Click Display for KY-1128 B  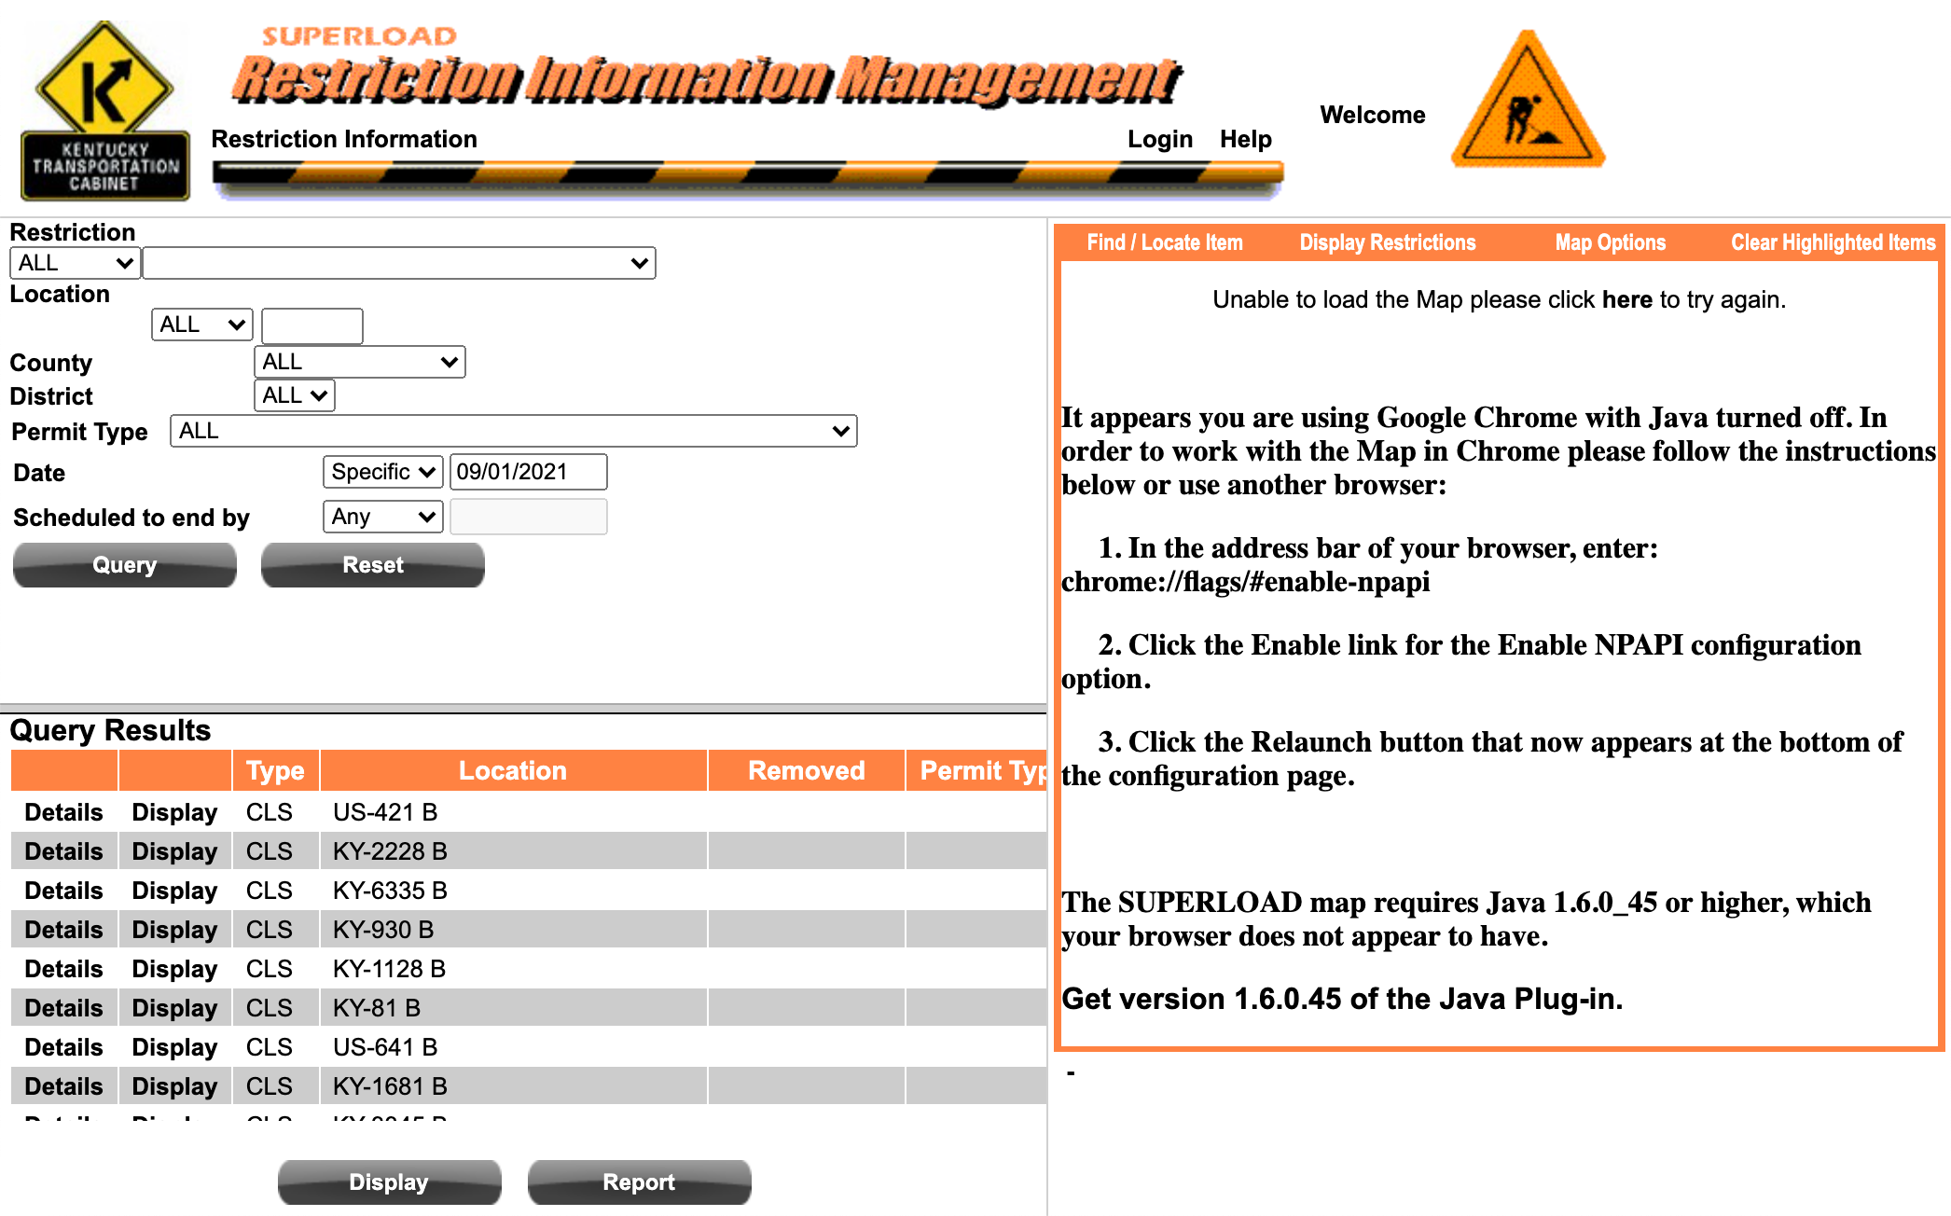174,969
